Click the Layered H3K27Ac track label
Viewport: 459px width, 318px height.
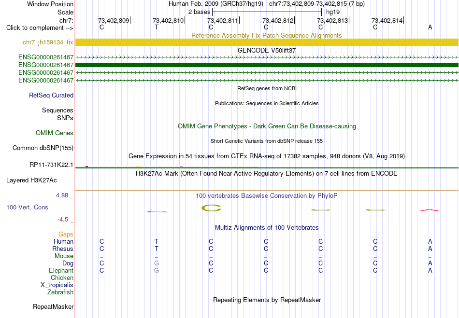coord(31,180)
